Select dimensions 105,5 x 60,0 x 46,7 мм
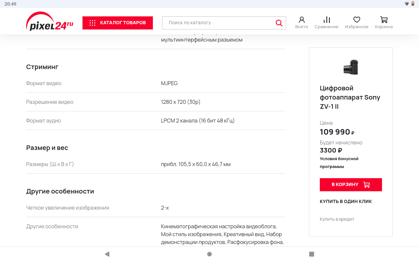The image size is (419, 262). coord(196,164)
